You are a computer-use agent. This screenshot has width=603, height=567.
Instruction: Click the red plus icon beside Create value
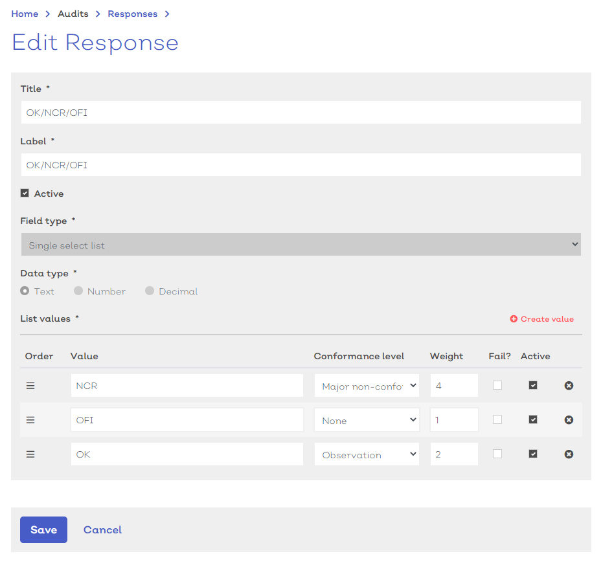[x=514, y=318]
